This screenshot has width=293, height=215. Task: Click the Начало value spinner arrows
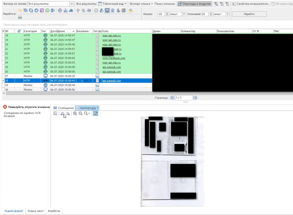click(167, 14)
